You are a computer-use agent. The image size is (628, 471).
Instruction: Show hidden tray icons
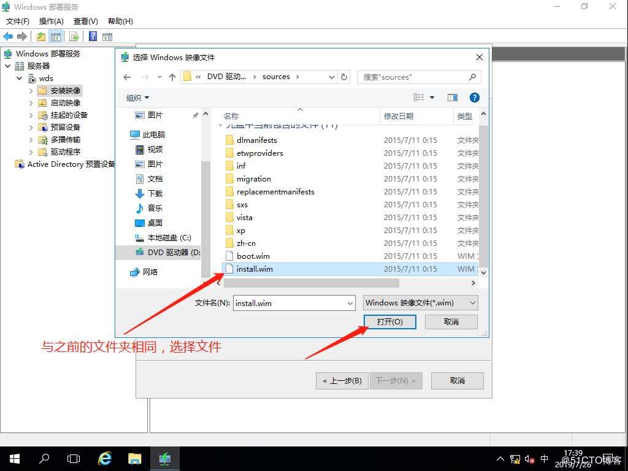pyautogui.click(x=500, y=459)
